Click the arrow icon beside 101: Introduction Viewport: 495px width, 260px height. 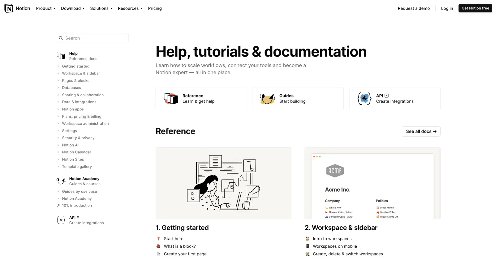tap(58, 206)
